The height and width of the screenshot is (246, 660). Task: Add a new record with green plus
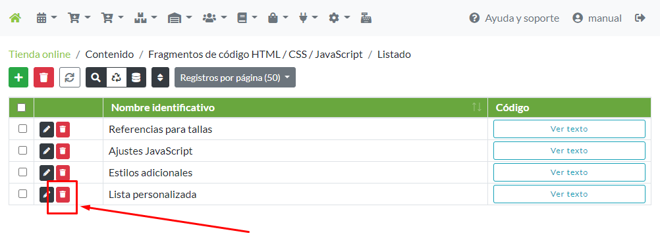pos(18,78)
